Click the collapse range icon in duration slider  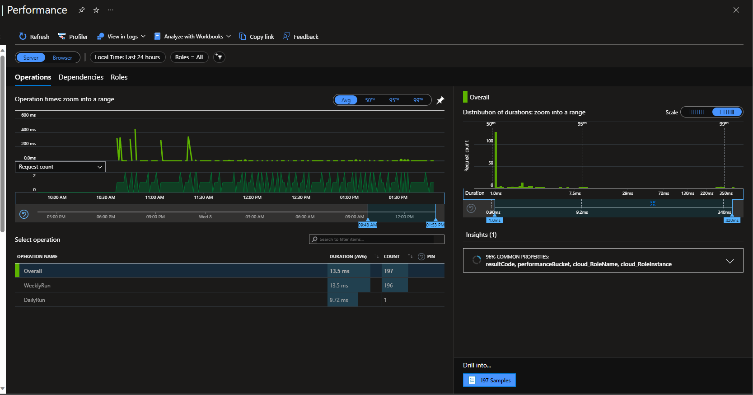coord(653,203)
